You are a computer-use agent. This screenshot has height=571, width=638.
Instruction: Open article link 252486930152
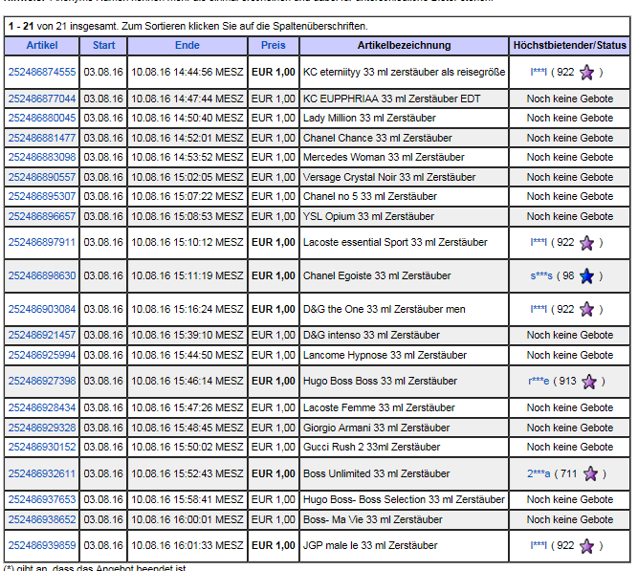click(x=42, y=448)
